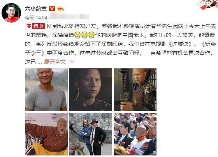Open the username 六小龄童 profile link

coord(36,9)
